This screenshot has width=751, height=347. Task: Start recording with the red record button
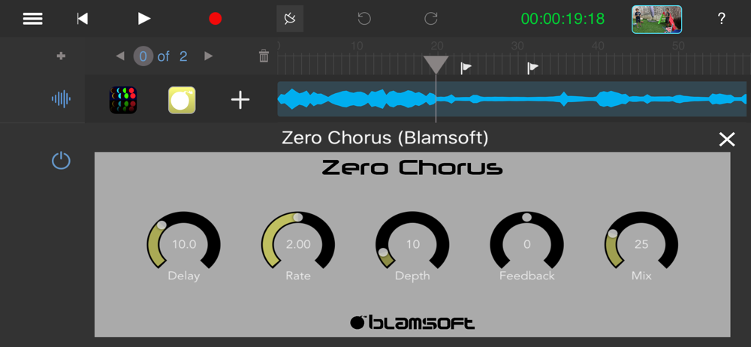[216, 19]
